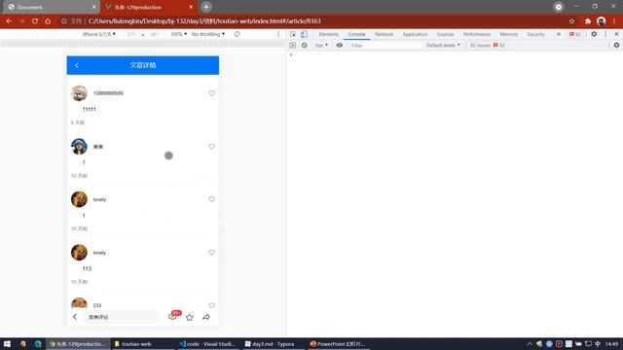This screenshot has width=623, height=350.
Task: Open the avatar on the lonely comment with content "113"
Action: (x=79, y=253)
